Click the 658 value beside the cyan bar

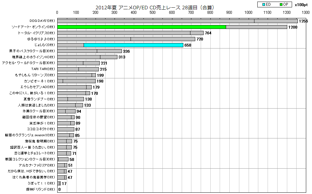click(x=188, y=45)
